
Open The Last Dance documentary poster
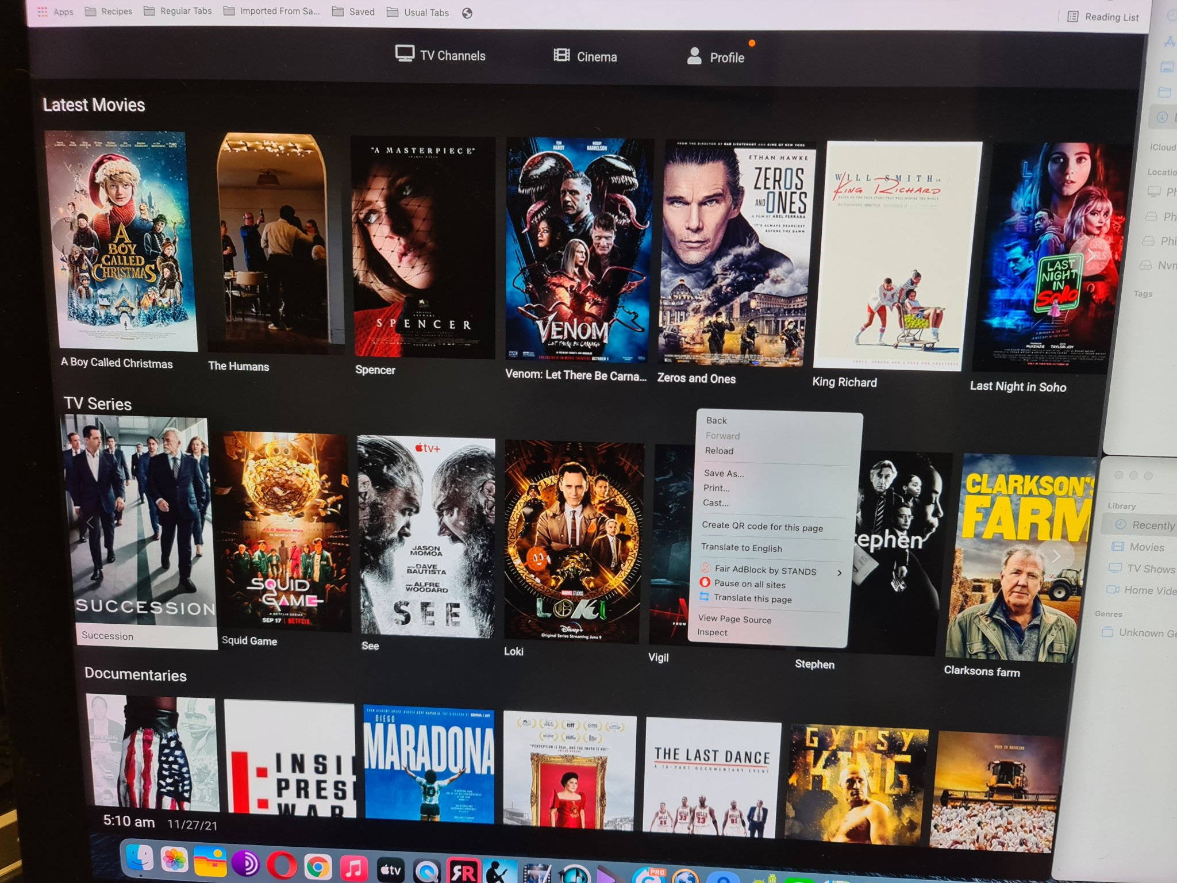click(x=711, y=777)
